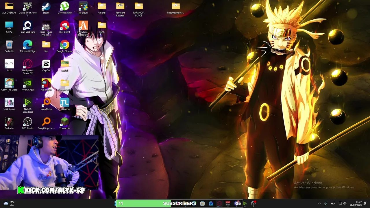370x208 pixels.
Task: Open the Everything search shortcut
Action: pyautogui.click(x=46, y=104)
